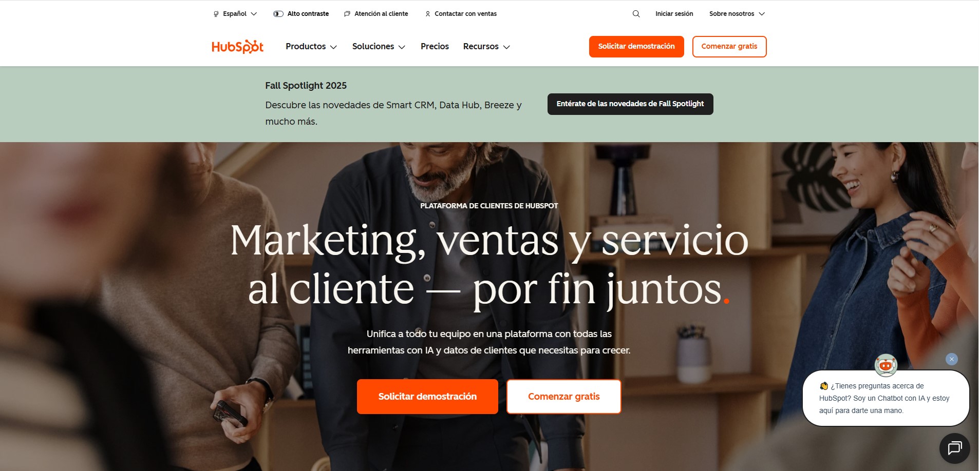Click the chatbot robot avatar
The width and height of the screenshot is (979, 471).
click(886, 365)
